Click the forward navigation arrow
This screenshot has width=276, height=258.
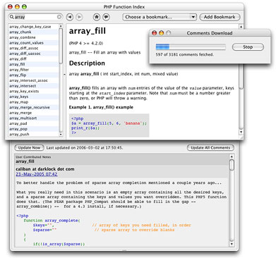[79, 17]
